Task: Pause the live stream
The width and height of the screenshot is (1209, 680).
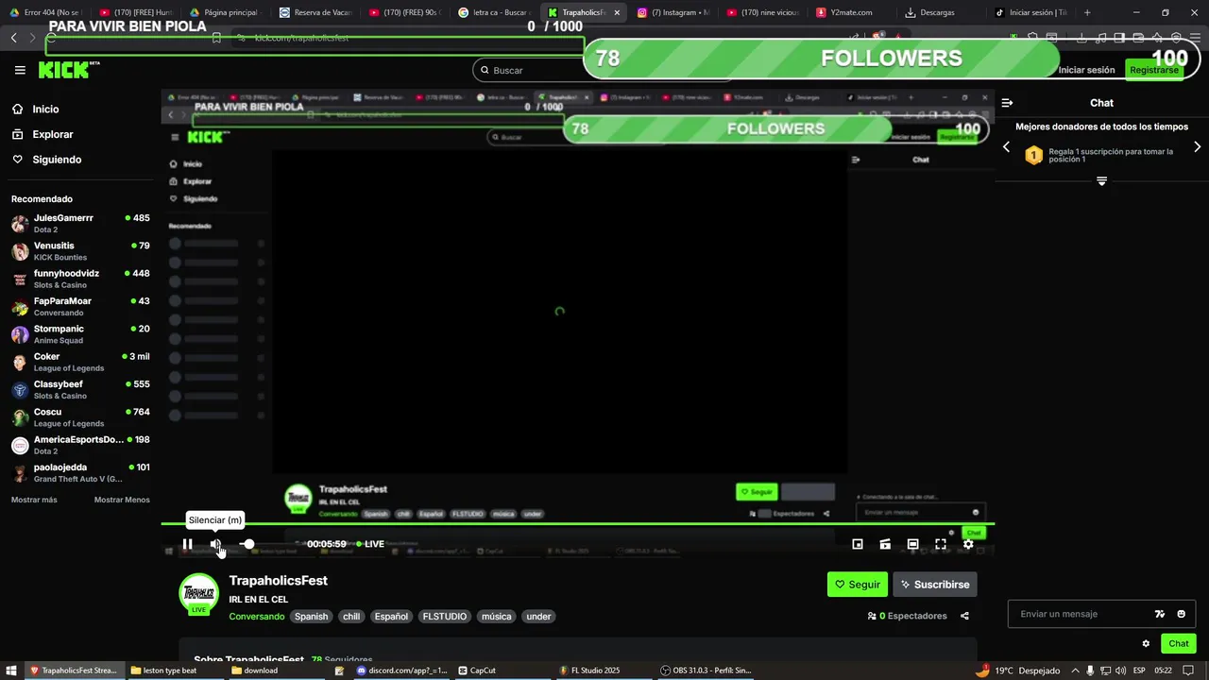Action: [x=187, y=544]
